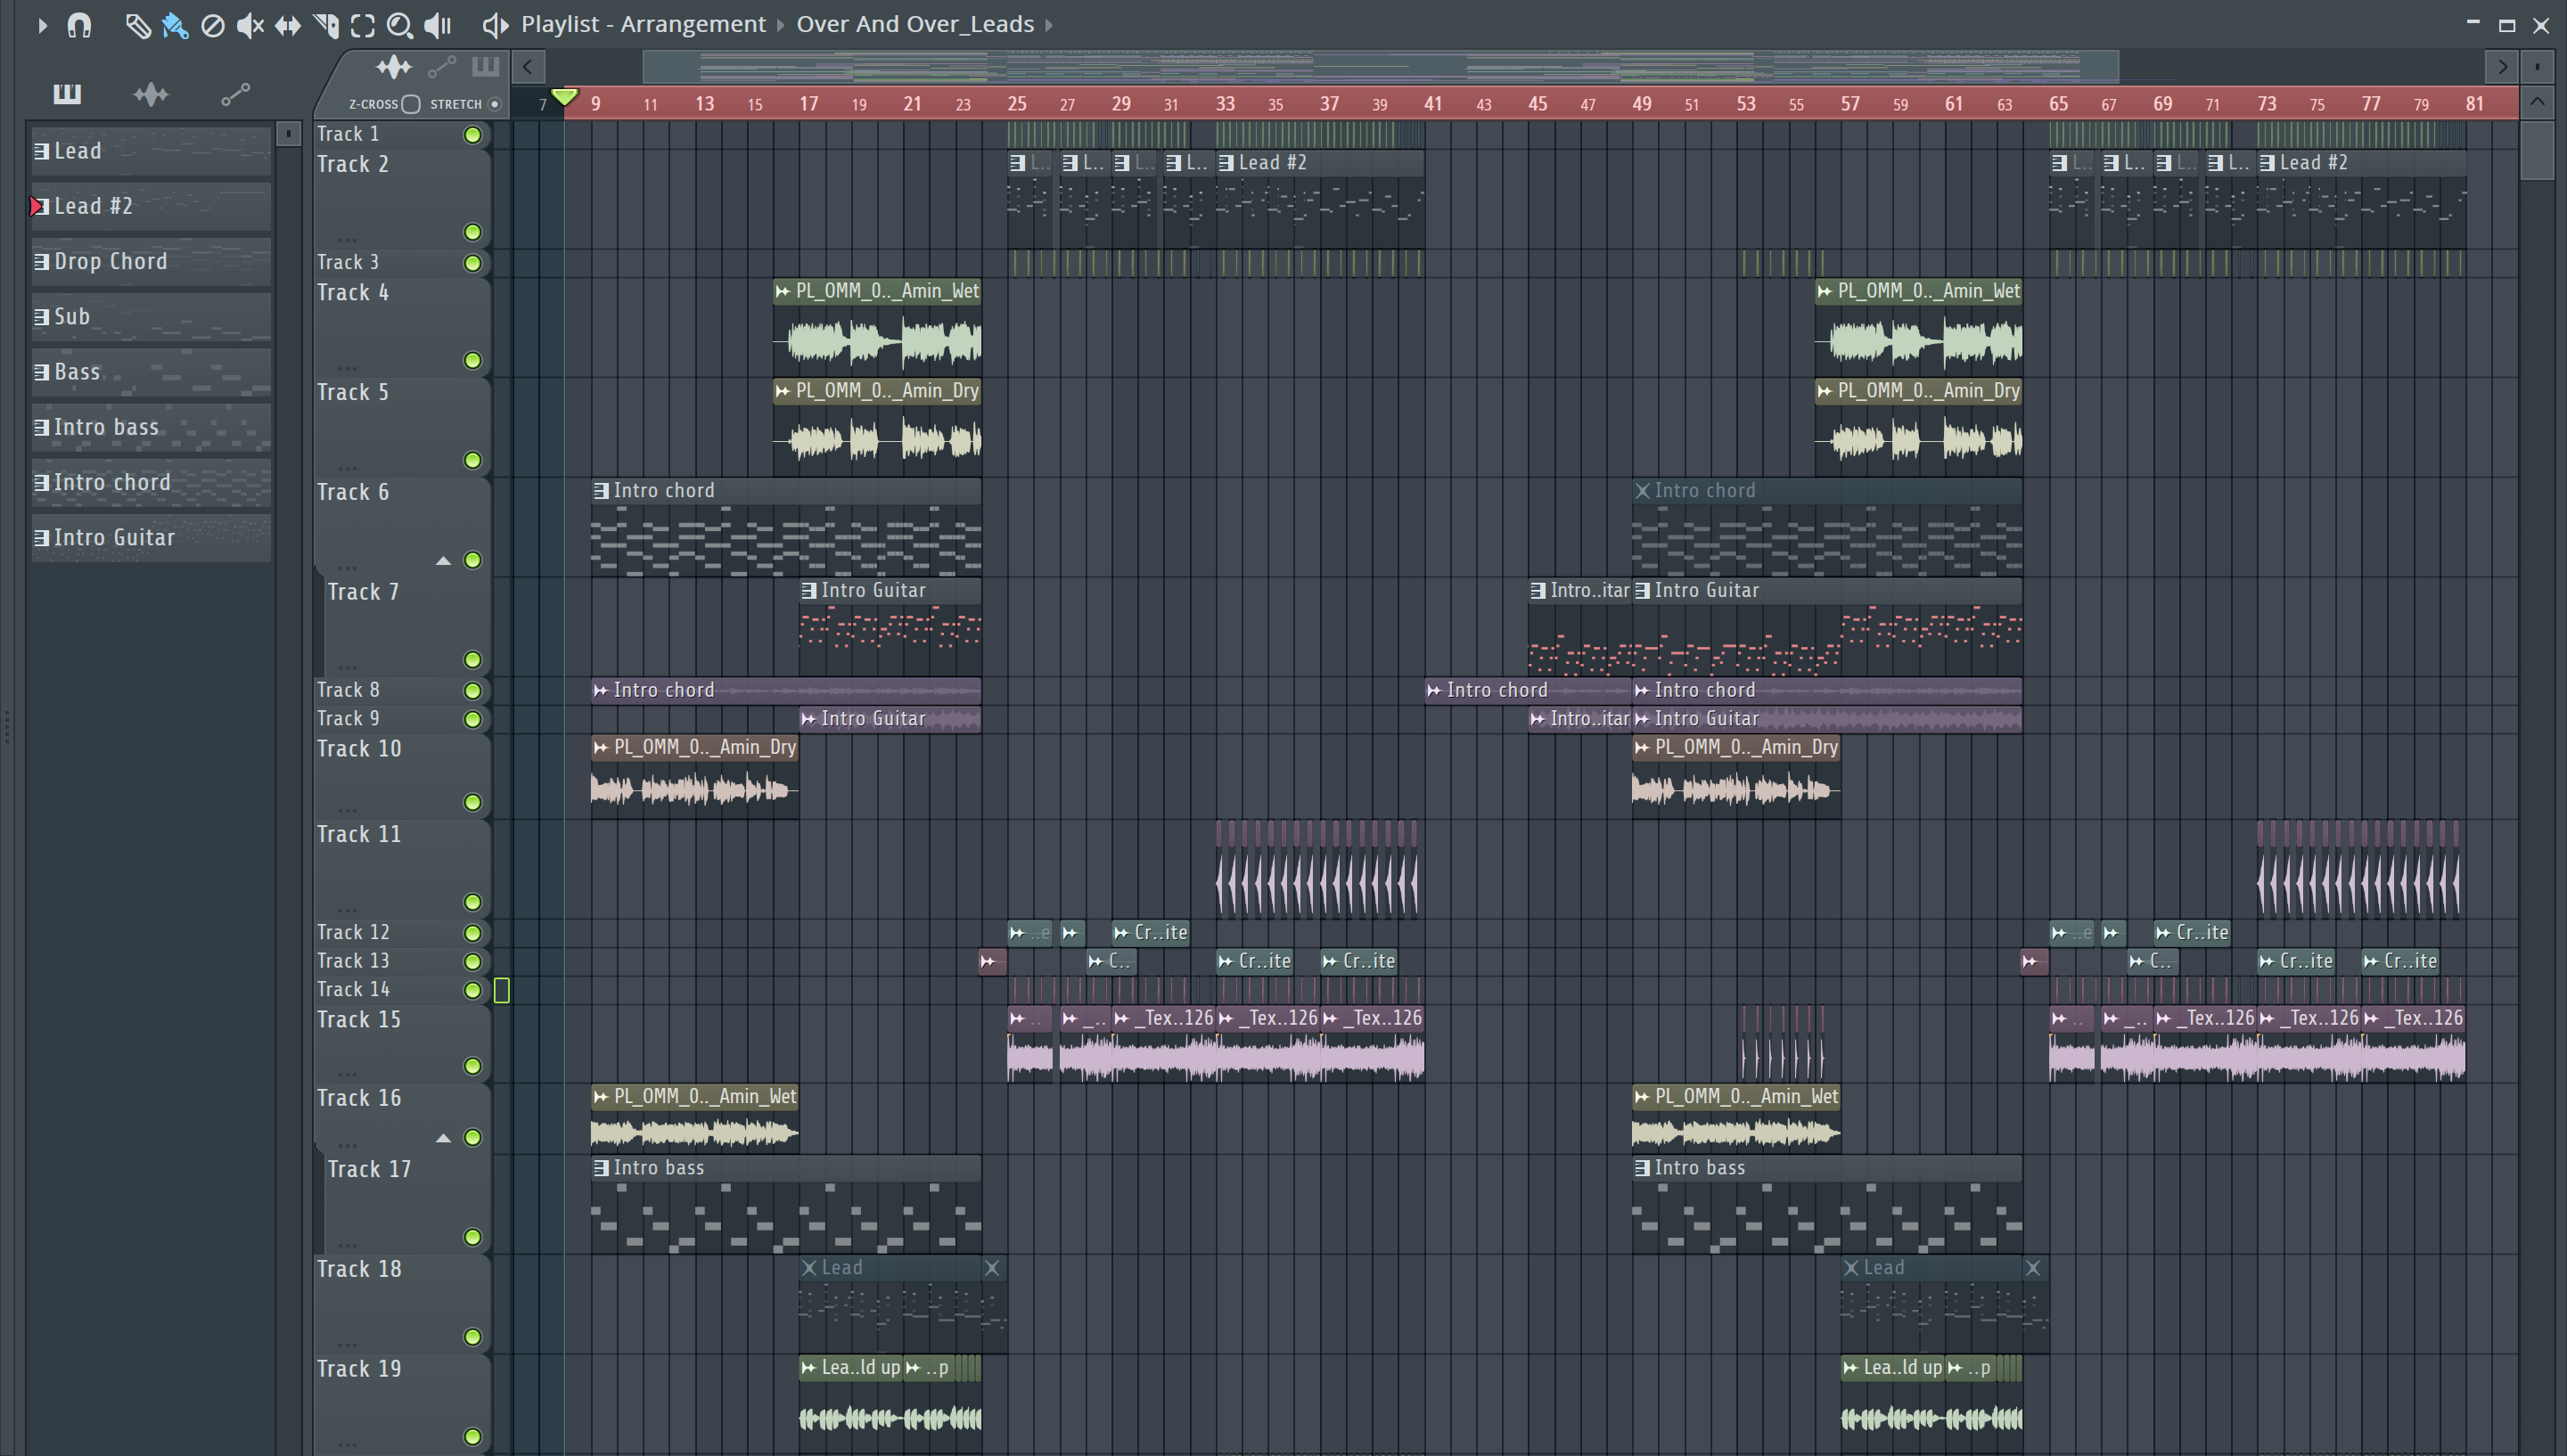Screen dimensions: 2567x1456
Task: Select first Intro chord clip on Track 6
Action: click(786, 528)
